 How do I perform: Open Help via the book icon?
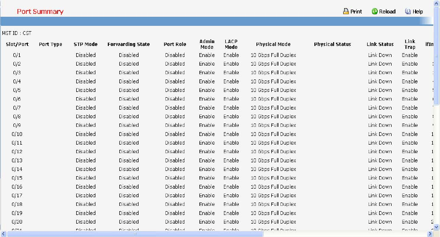[408, 11]
